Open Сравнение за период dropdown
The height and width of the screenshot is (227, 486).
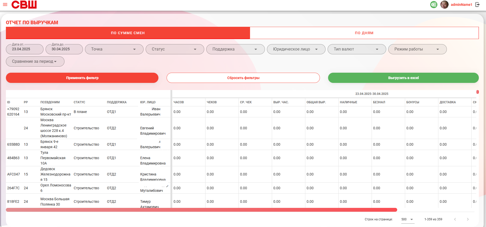tap(35, 61)
